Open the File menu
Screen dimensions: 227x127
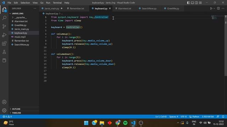(x=9, y=3)
